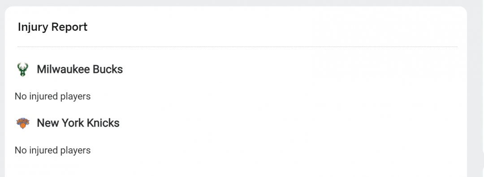Click the word "Injury" in the heading

tap(33, 27)
